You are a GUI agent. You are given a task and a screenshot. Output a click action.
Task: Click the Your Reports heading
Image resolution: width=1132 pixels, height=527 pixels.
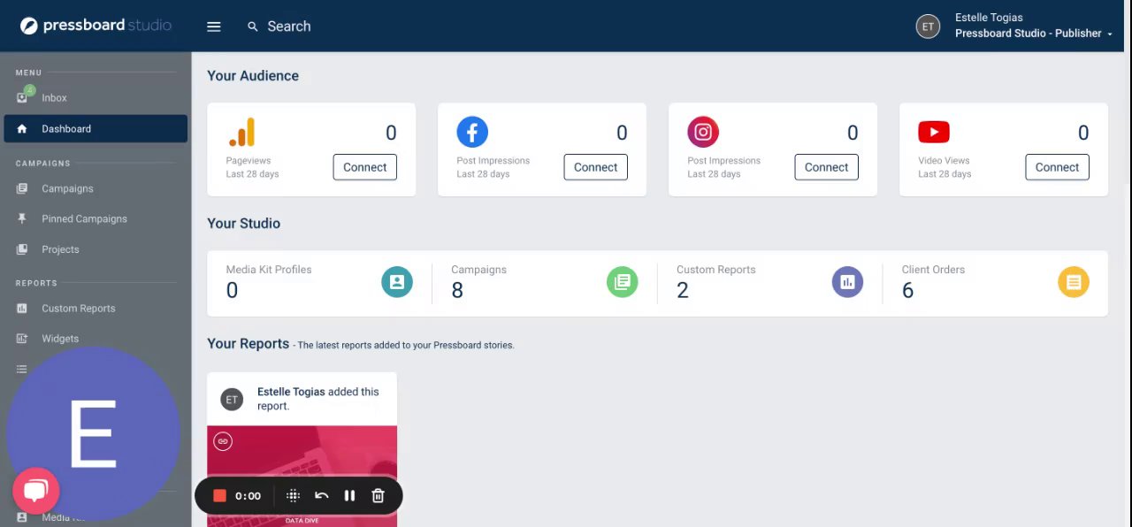[x=249, y=344]
